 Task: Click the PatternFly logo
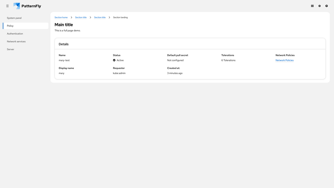[28, 6]
